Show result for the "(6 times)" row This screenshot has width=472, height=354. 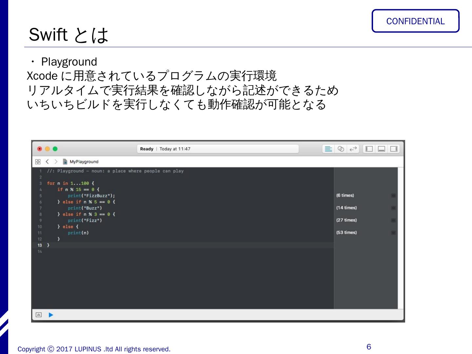pyautogui.click(x=393, y=196)
